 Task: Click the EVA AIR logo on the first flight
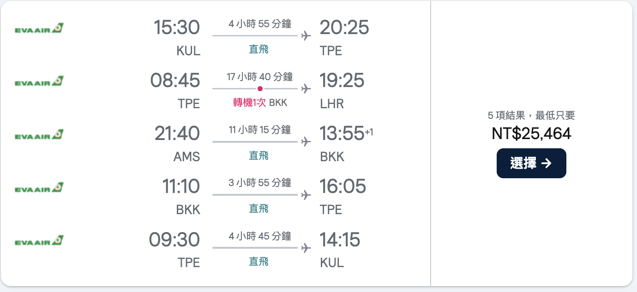coord(39,28)
